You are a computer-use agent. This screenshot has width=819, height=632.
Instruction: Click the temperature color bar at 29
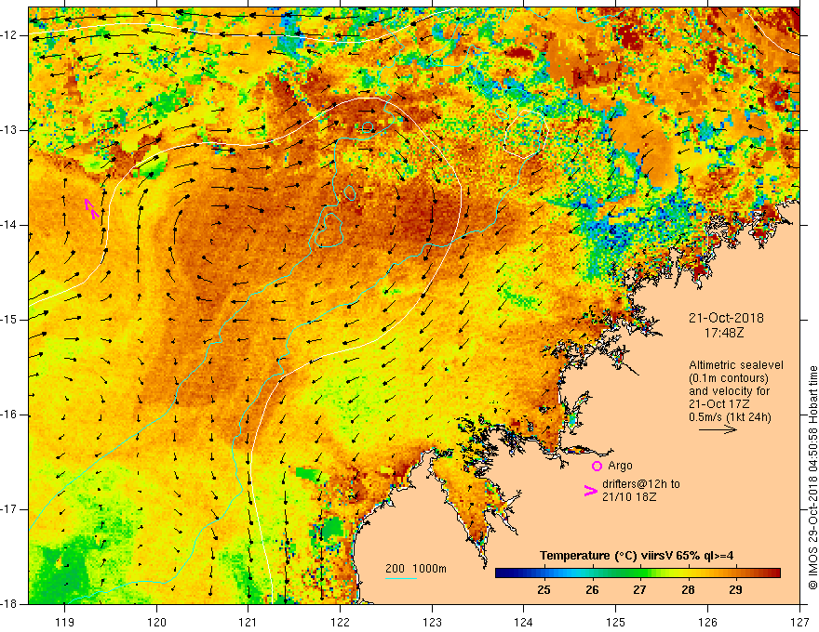tap(735, 573)
